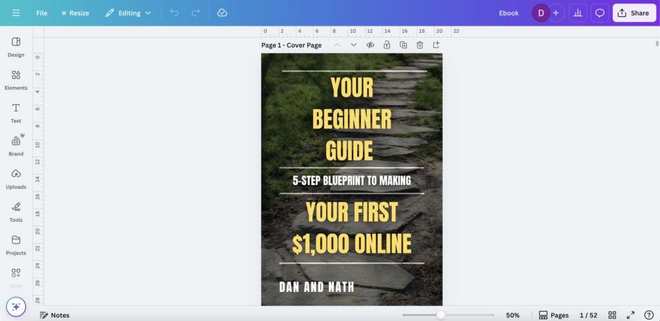Duplicate page using the copy icon
Screen dimensions: 660x321
403,45
